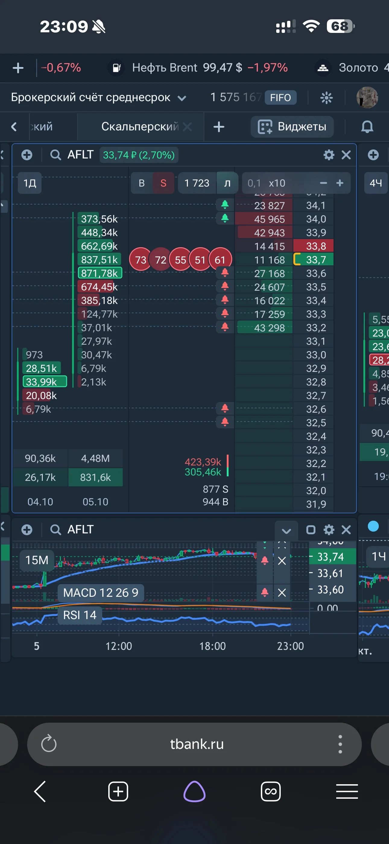Select the red trade bubble labeled 73

click(141, 260)
